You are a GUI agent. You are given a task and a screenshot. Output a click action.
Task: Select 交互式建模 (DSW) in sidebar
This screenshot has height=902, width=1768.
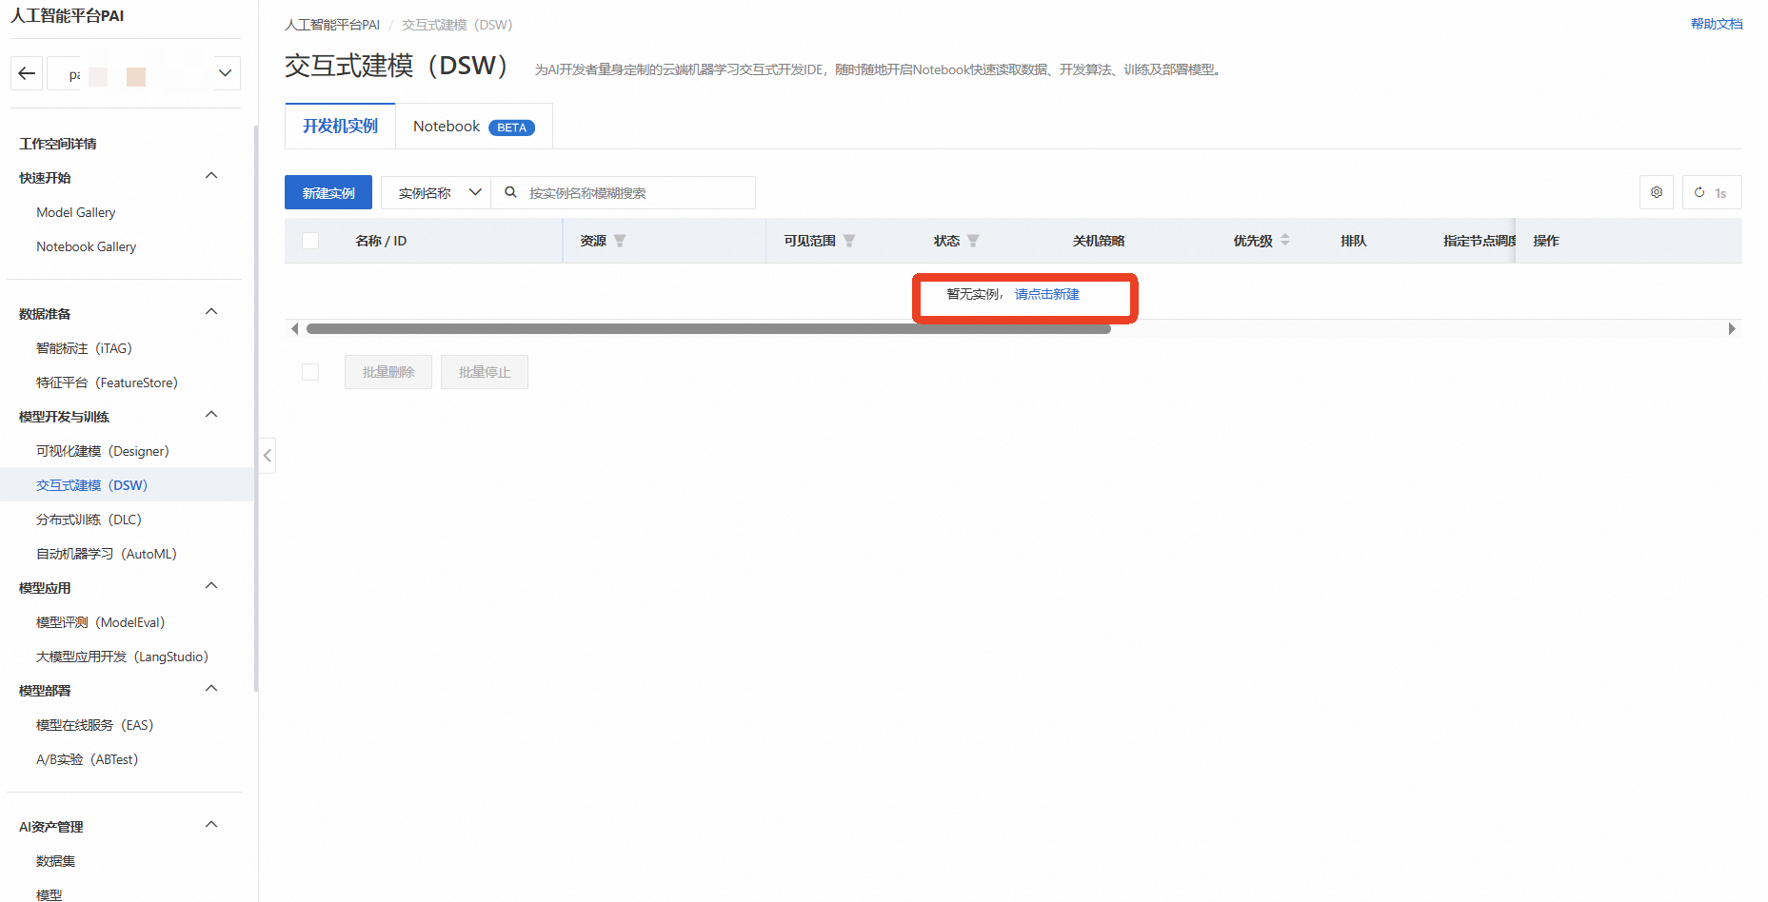pos(91,485)
